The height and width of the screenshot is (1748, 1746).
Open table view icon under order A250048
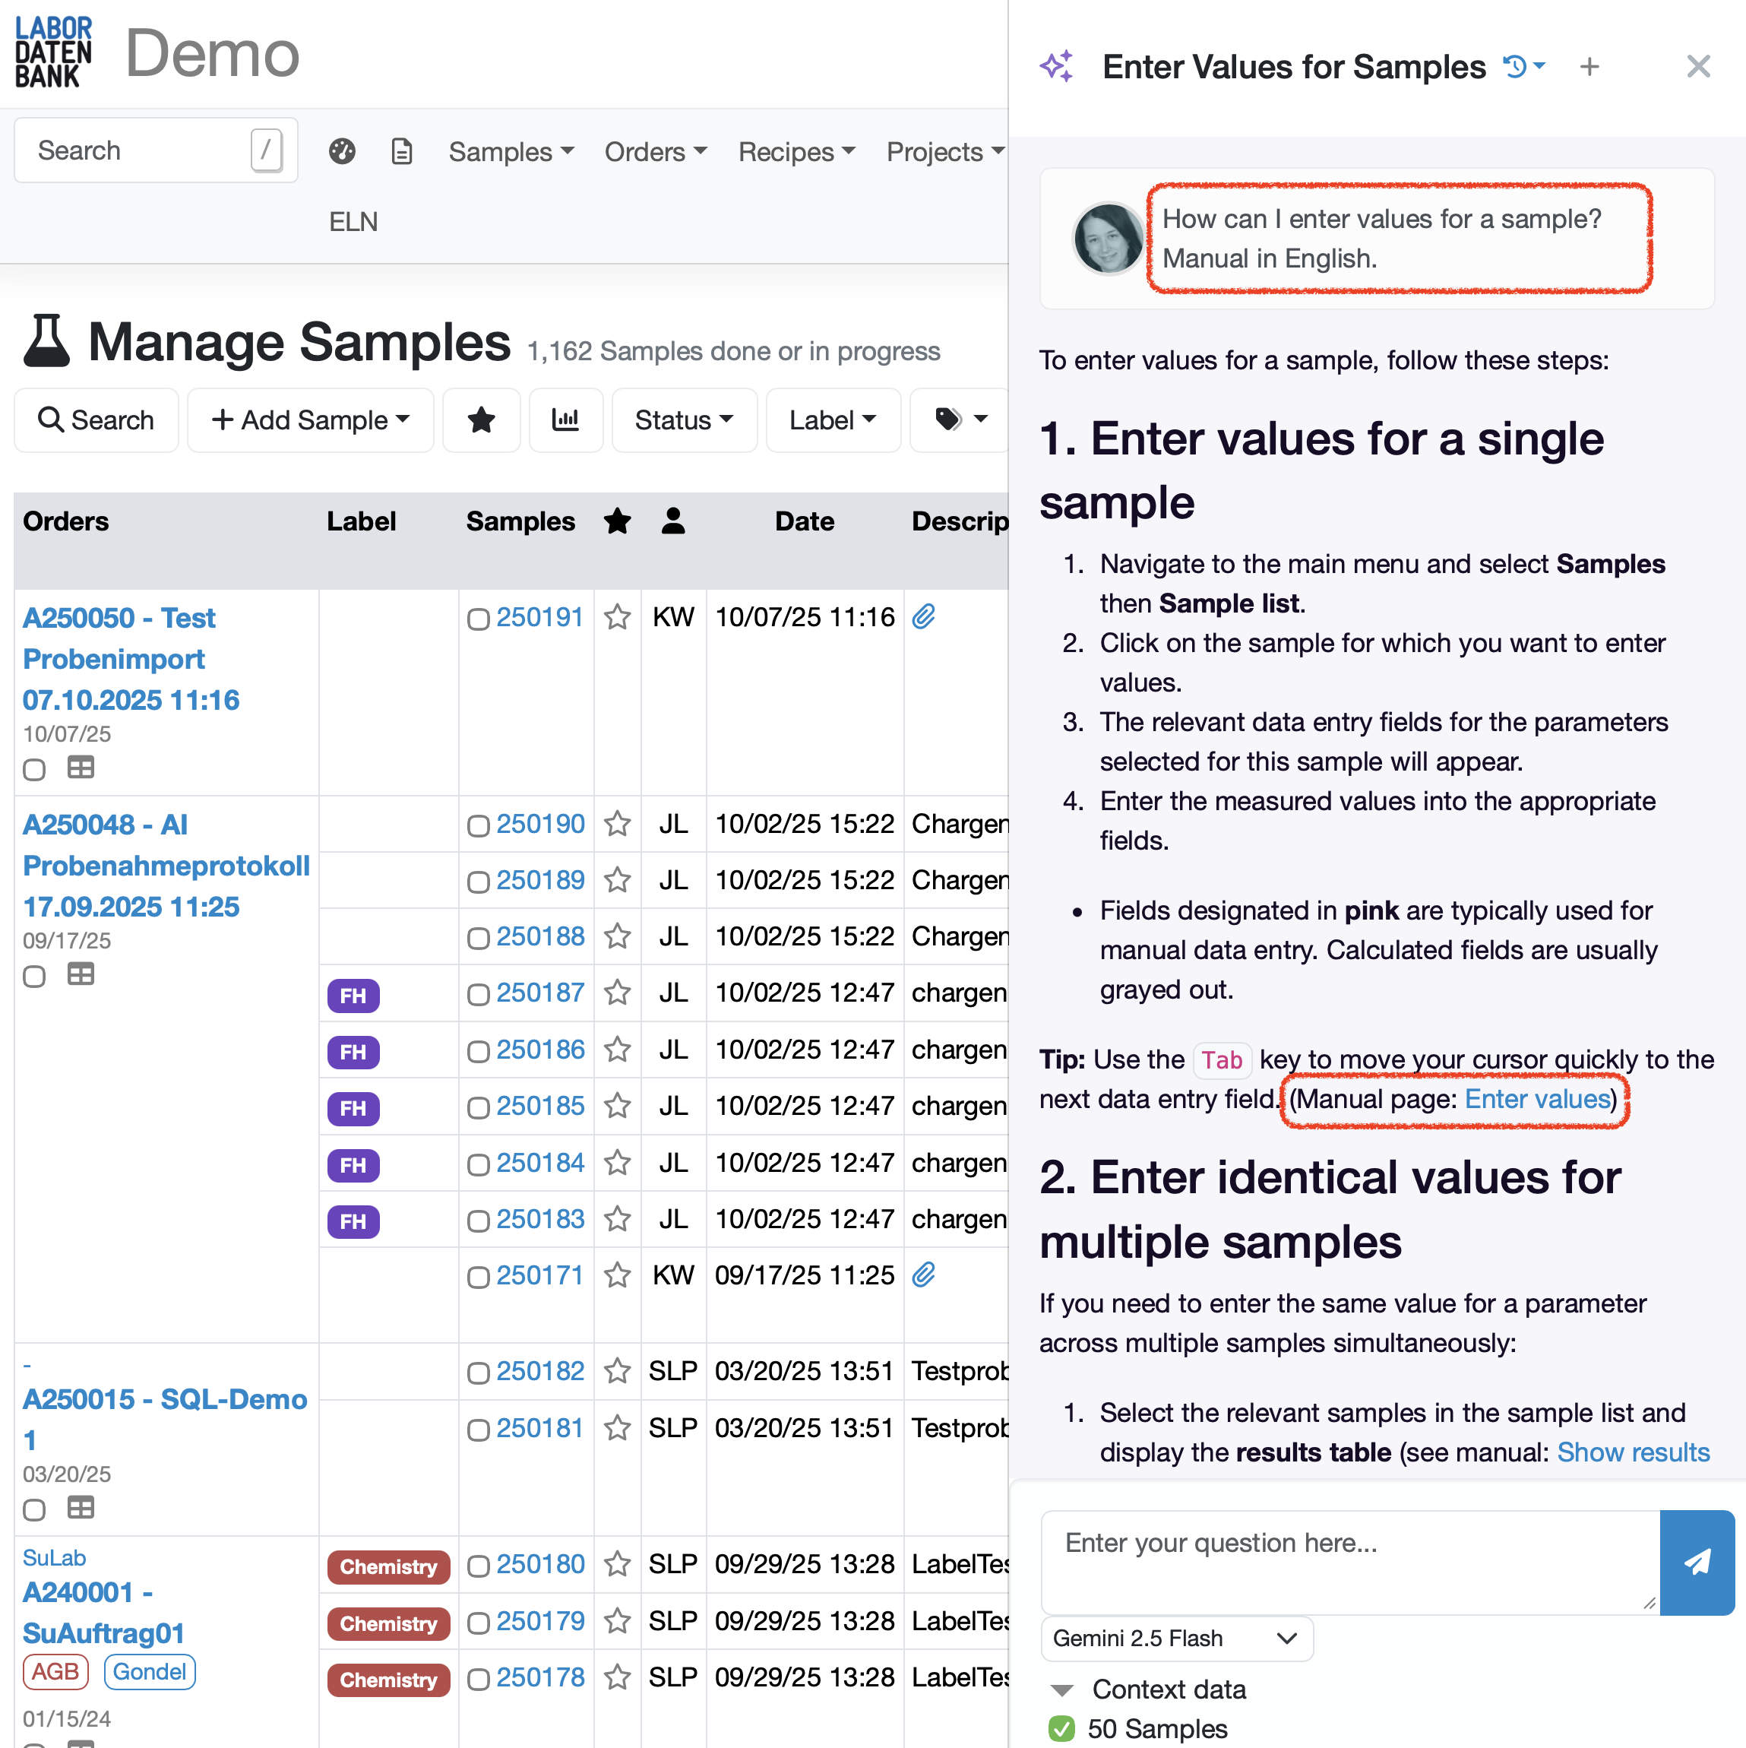coord(81,974)
